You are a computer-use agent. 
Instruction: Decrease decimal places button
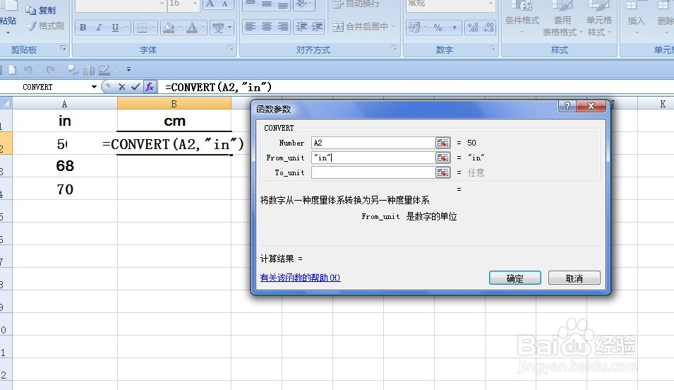(488, 28)
